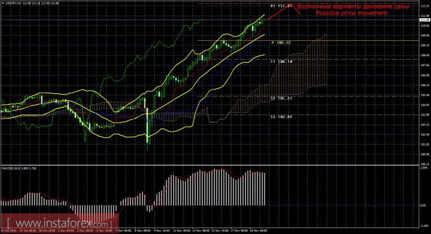Image resolution: width=431 pixels, height=234 pixels.
Task: Select the red forecast arrow near R1
Action: coord(283,11)
